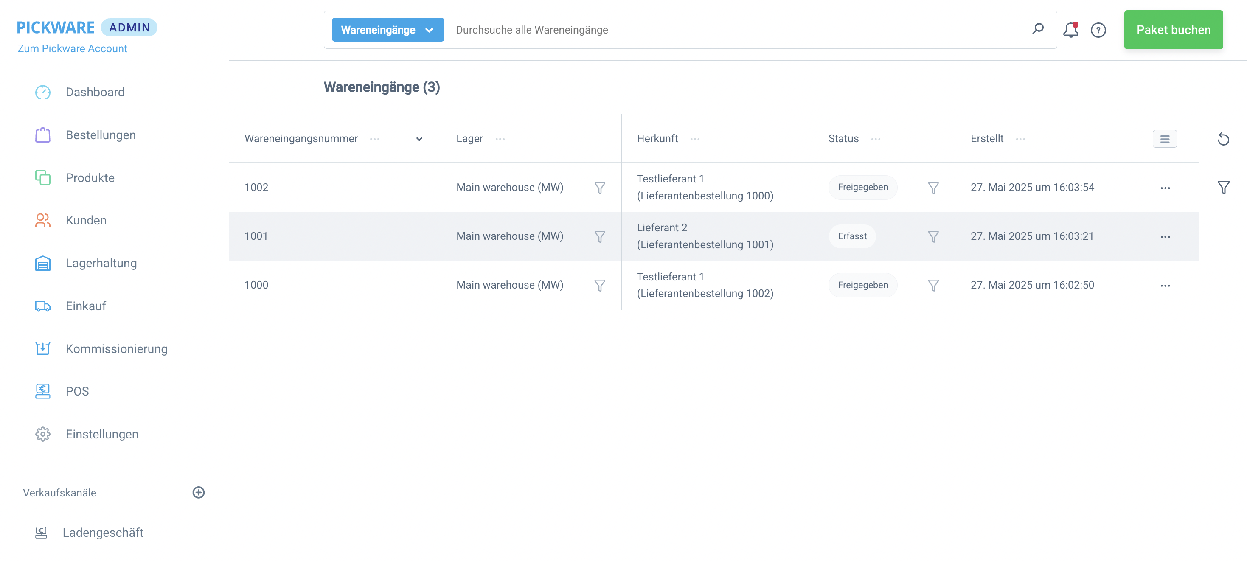Open the table column settings button

(x=1165, y=139)
